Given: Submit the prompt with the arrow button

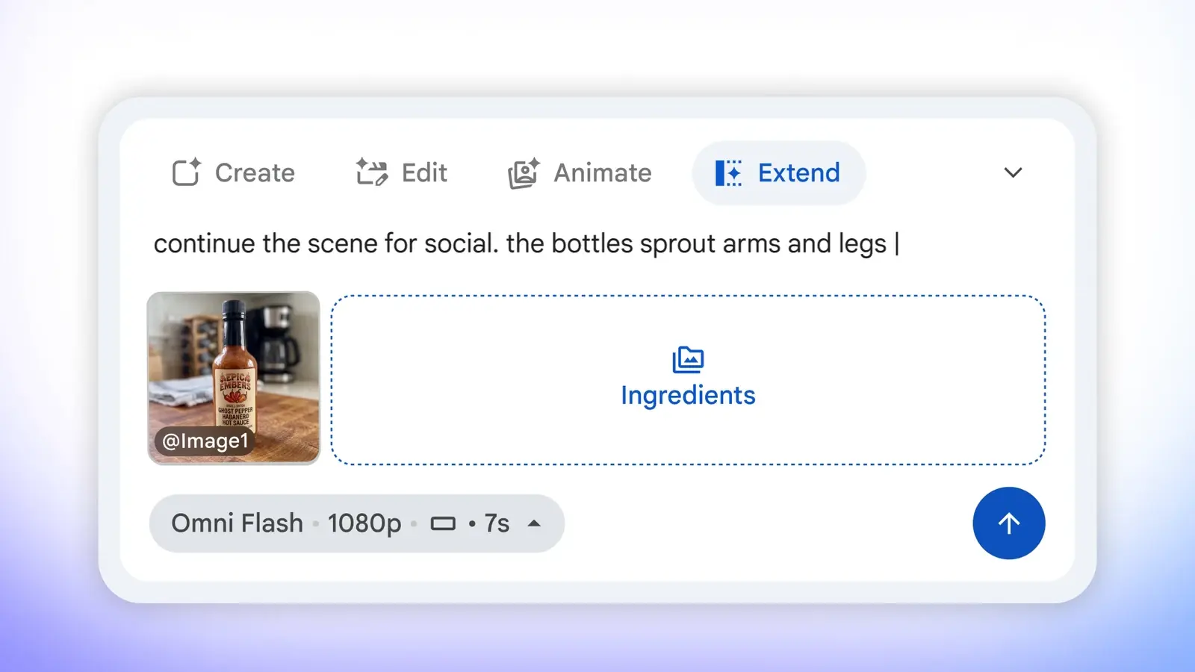Looking at the screenshot, I should click(x=1009, y=523).
